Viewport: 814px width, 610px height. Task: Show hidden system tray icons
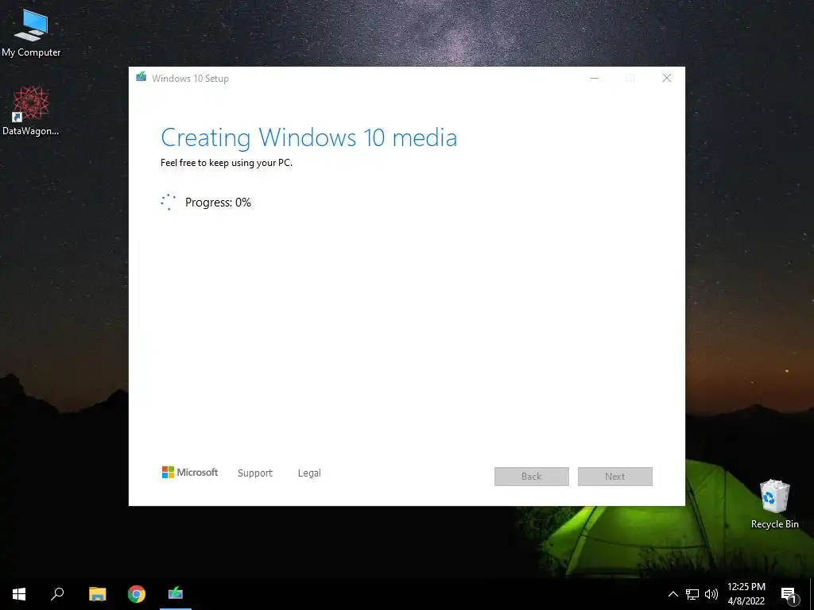(673, 594)
